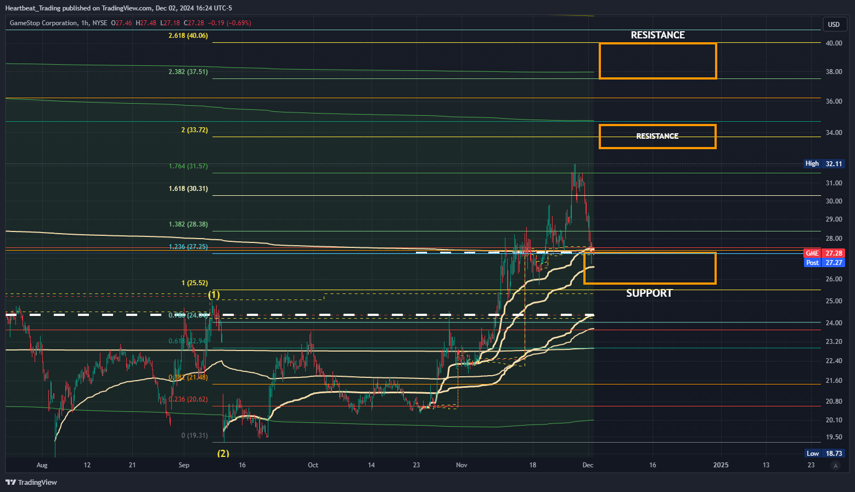
Task: Click the 1.764 (31.57) Fibonacci label
Action: [188, 166]
